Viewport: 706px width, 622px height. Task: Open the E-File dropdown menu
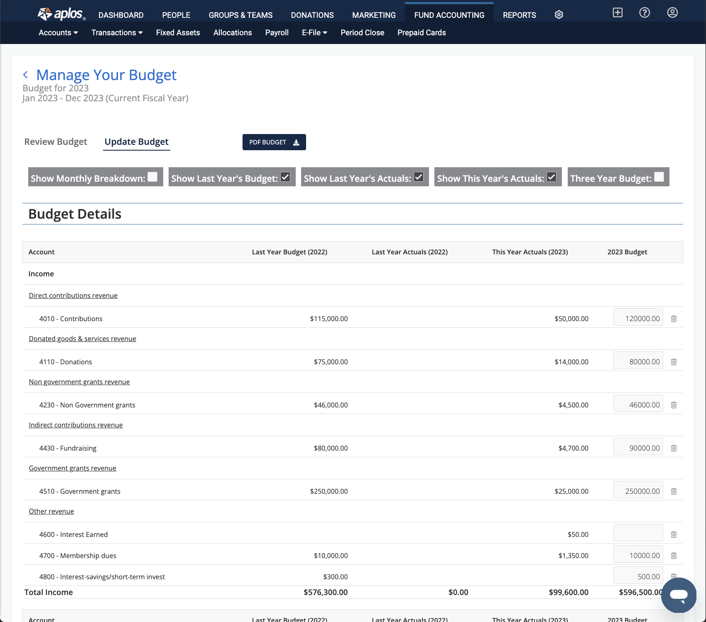click(x=314, y=33)
